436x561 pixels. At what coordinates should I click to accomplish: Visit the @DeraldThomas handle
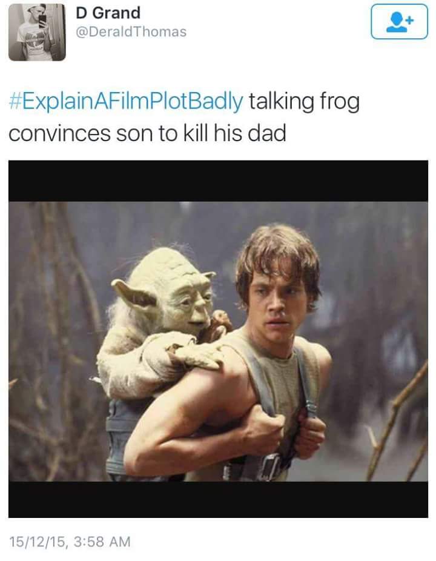(131, 32)
